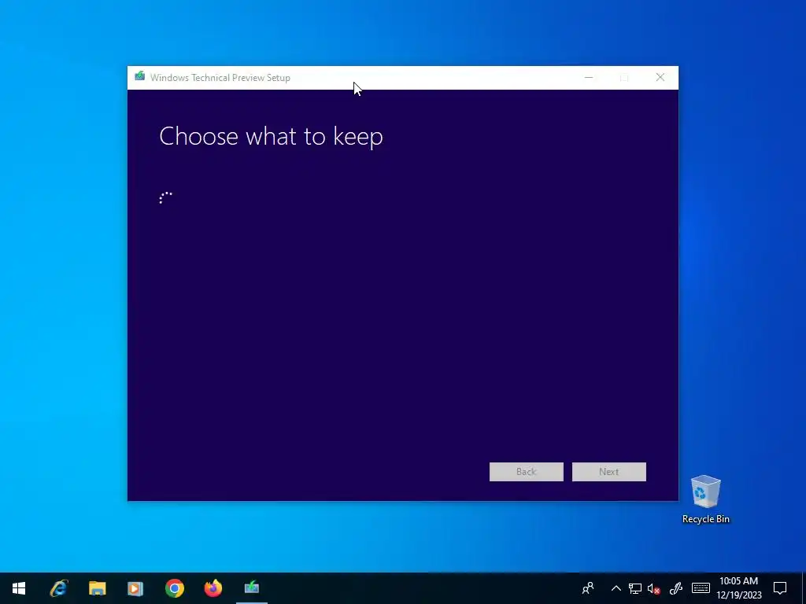Close the Windows Technical Preview Setup window

[660, 78]
